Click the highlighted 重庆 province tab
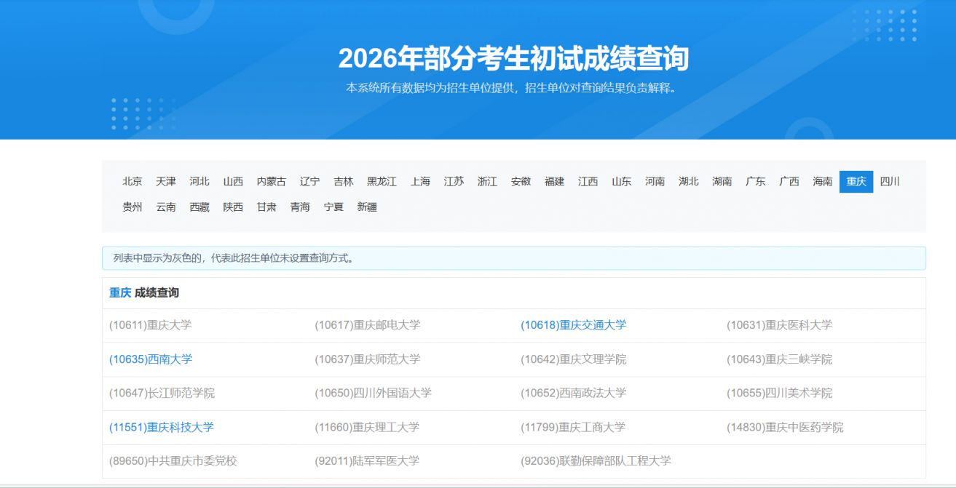 click(x=856, y=182)
